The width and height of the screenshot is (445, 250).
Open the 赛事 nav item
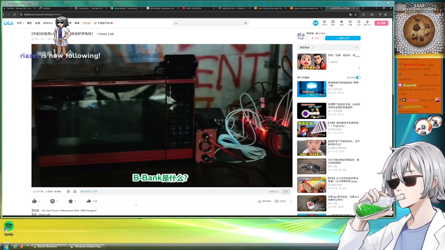click(x=77, y=23)
